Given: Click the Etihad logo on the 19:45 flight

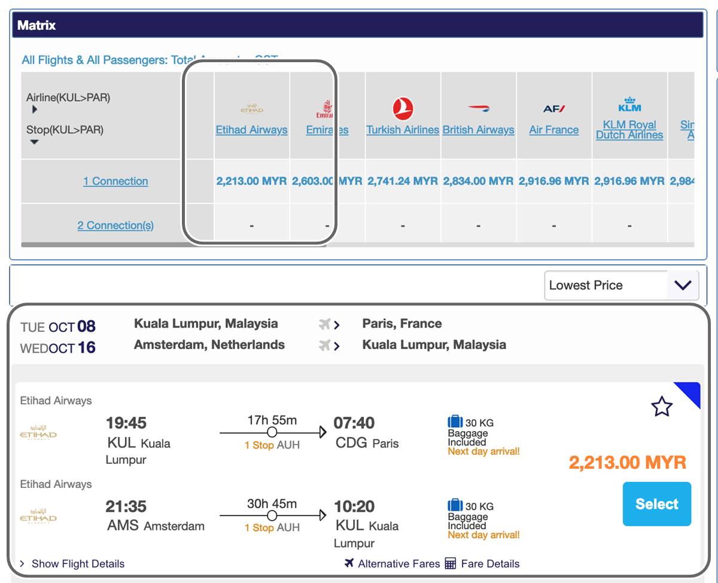Looking at the screenshot, I should [x=38, y=434].
